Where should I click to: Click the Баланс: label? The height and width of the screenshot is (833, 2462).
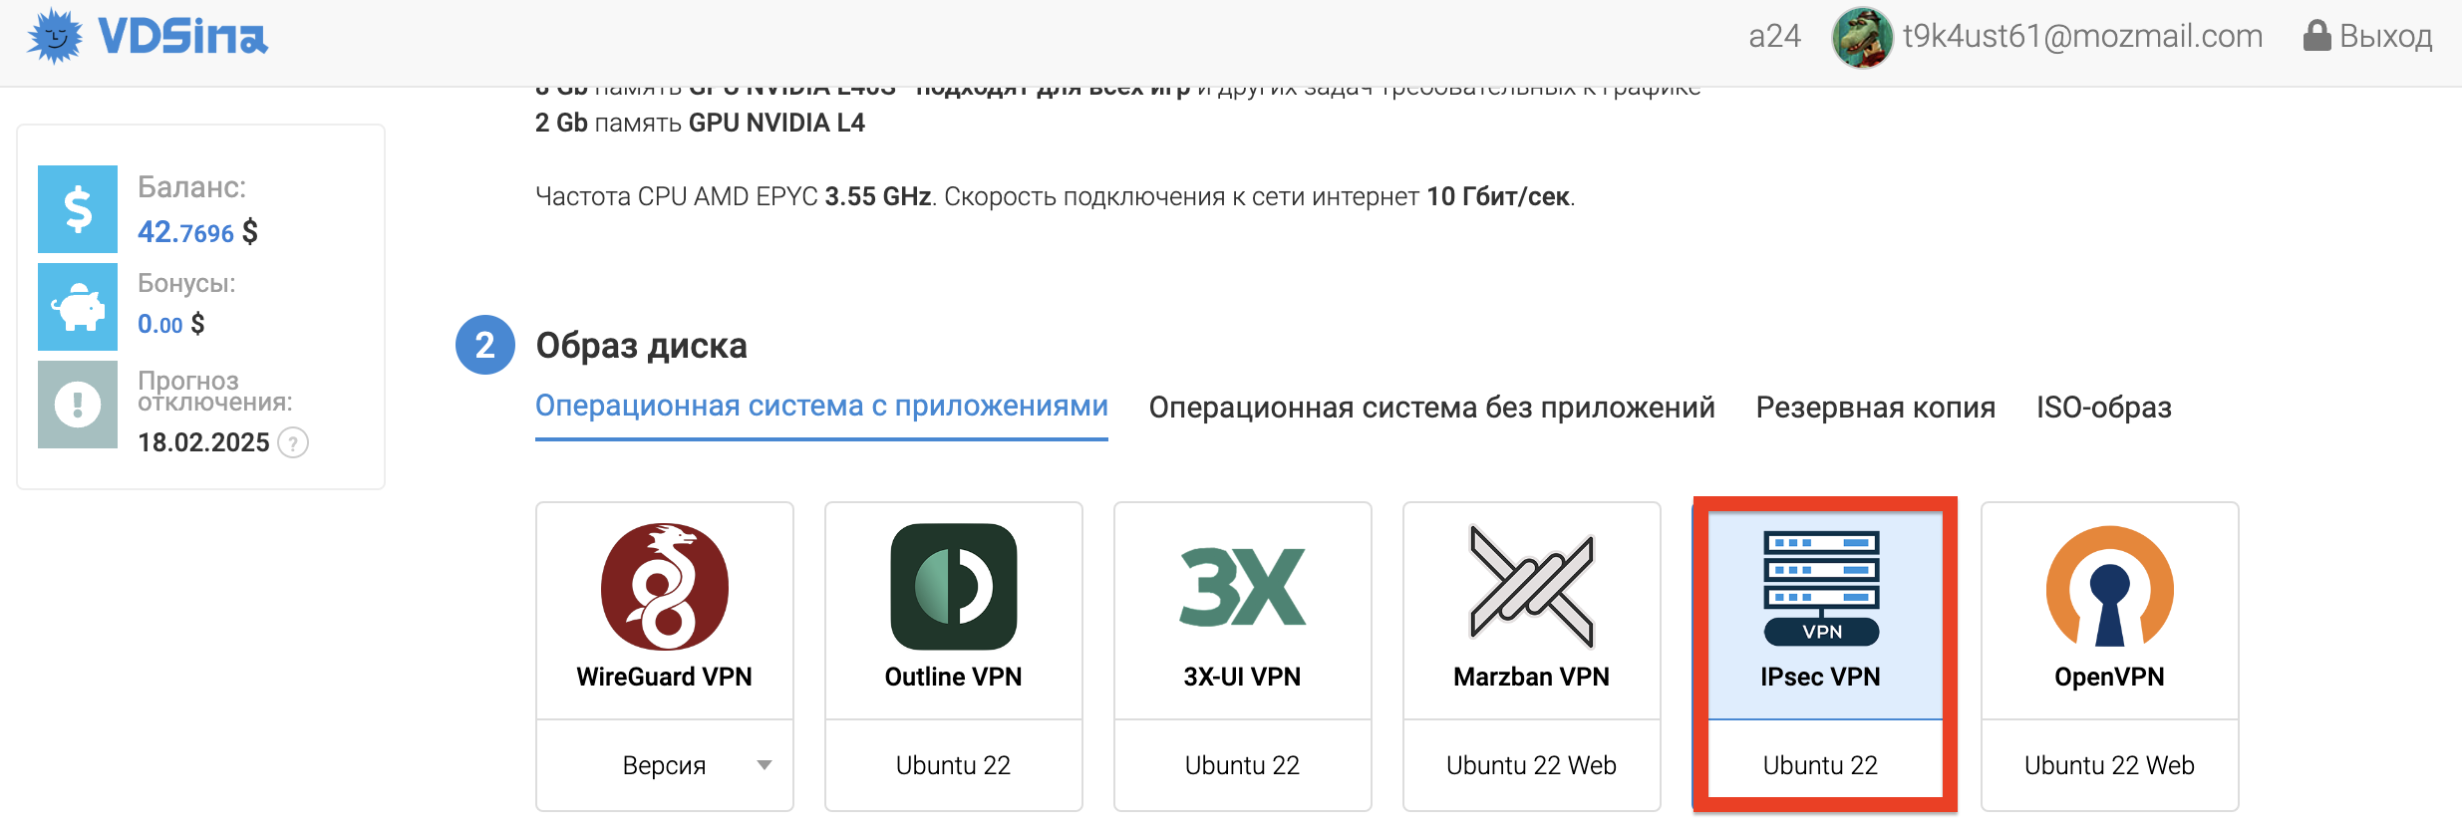click(191, 187)
